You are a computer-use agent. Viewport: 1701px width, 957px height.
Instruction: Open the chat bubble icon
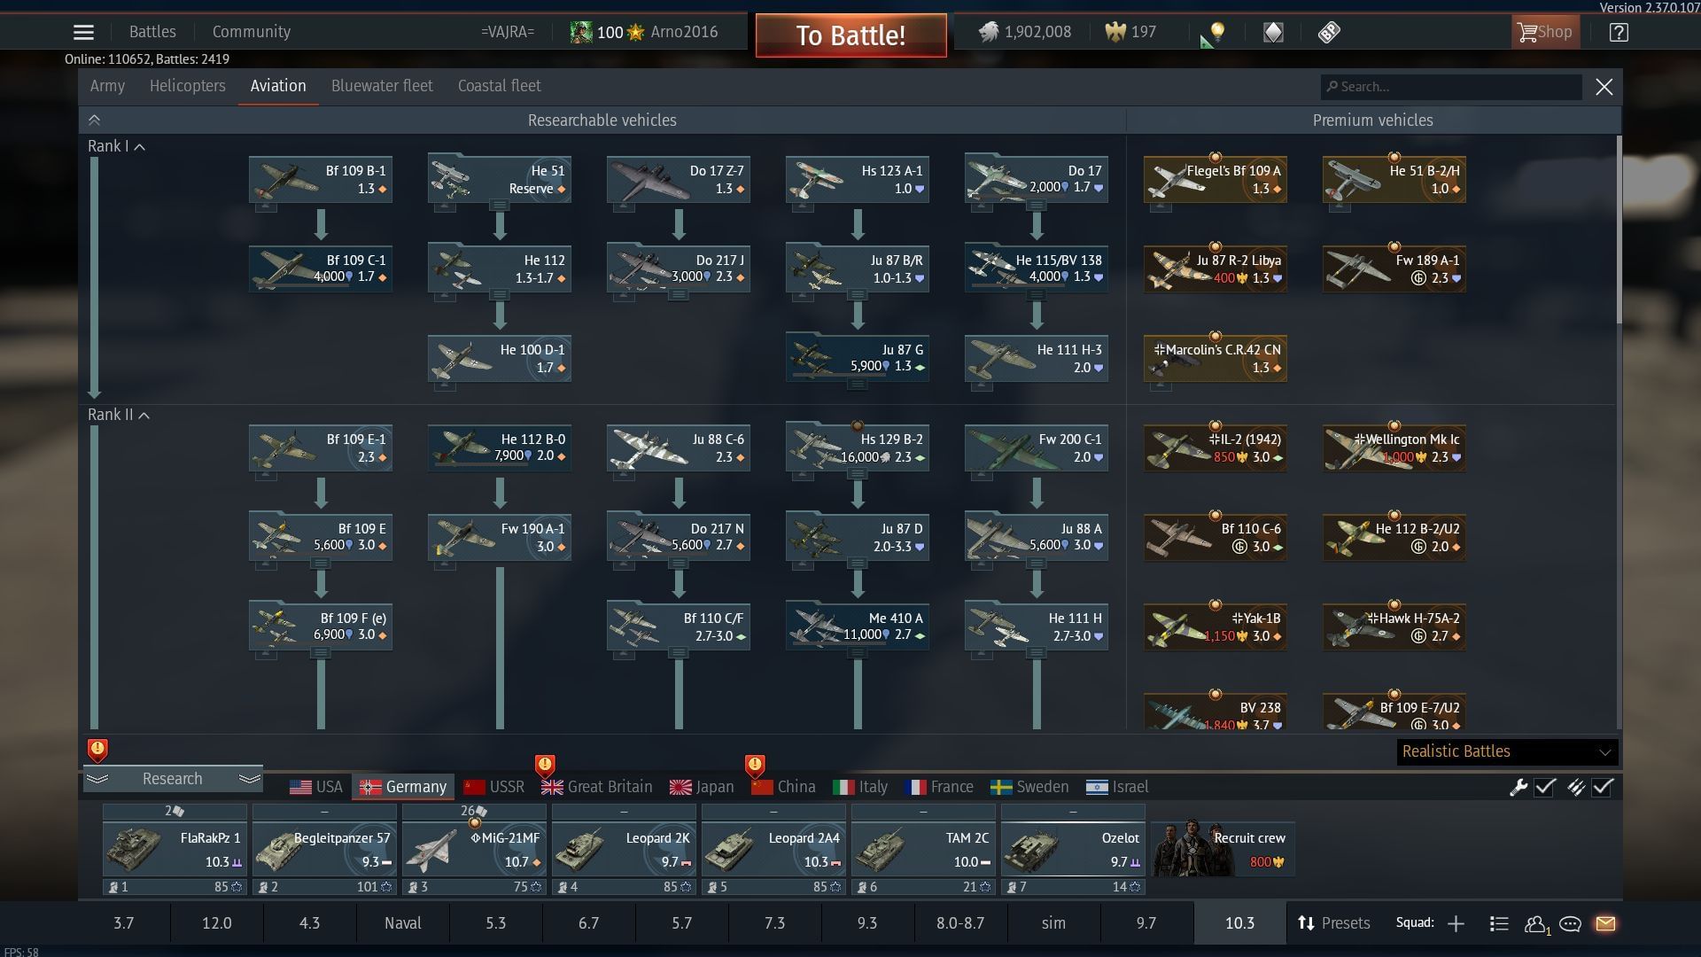coord(1569,923)
